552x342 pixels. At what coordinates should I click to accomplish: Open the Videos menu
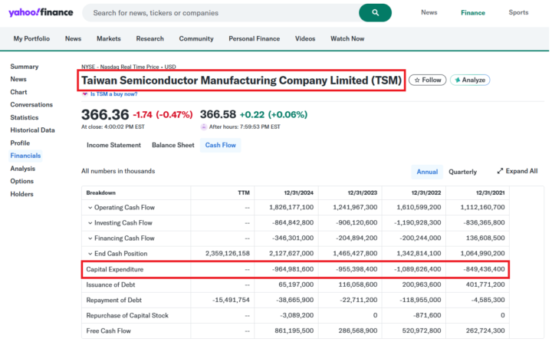click(x=305, y=39)
